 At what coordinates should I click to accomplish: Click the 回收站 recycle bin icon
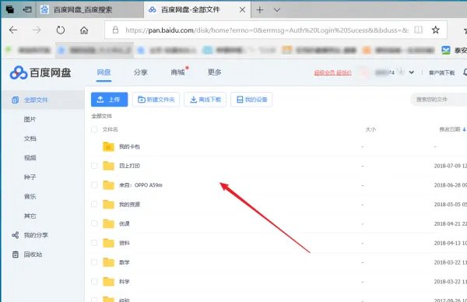pos(16,255)
